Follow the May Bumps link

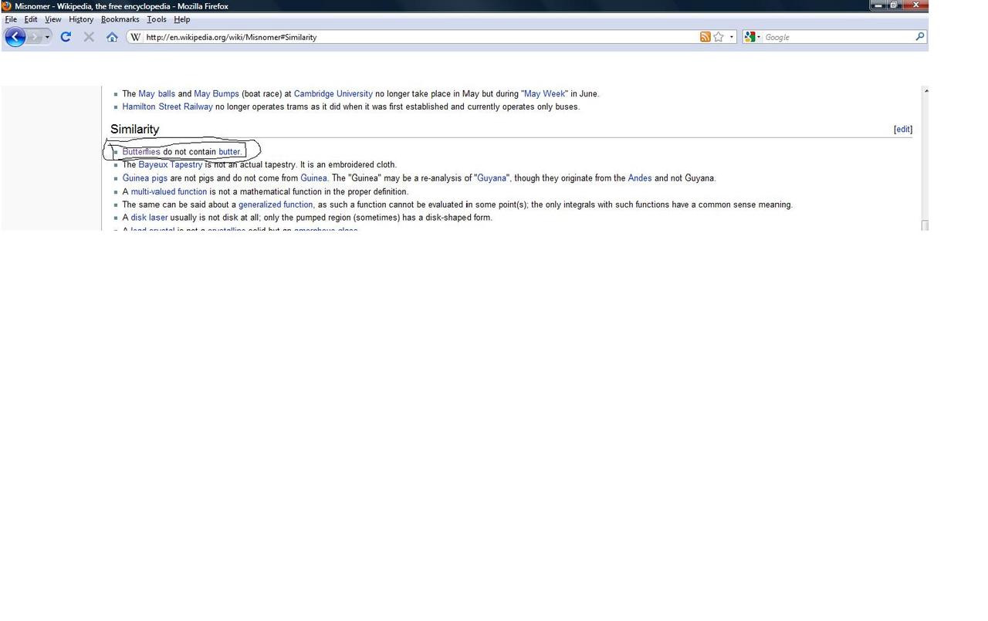(216, 94)
